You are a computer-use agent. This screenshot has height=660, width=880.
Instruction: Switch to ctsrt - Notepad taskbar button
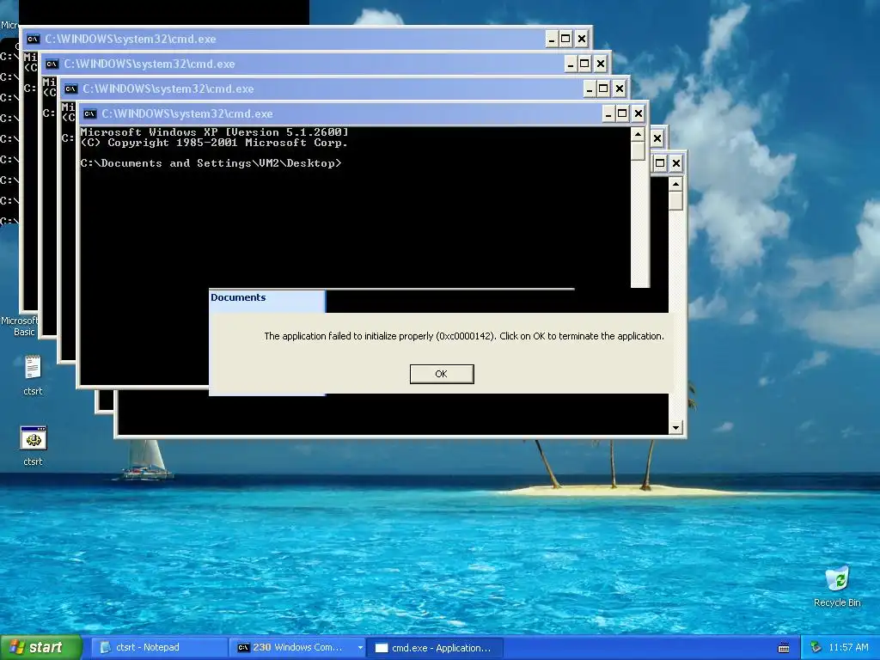coord(158,648)
